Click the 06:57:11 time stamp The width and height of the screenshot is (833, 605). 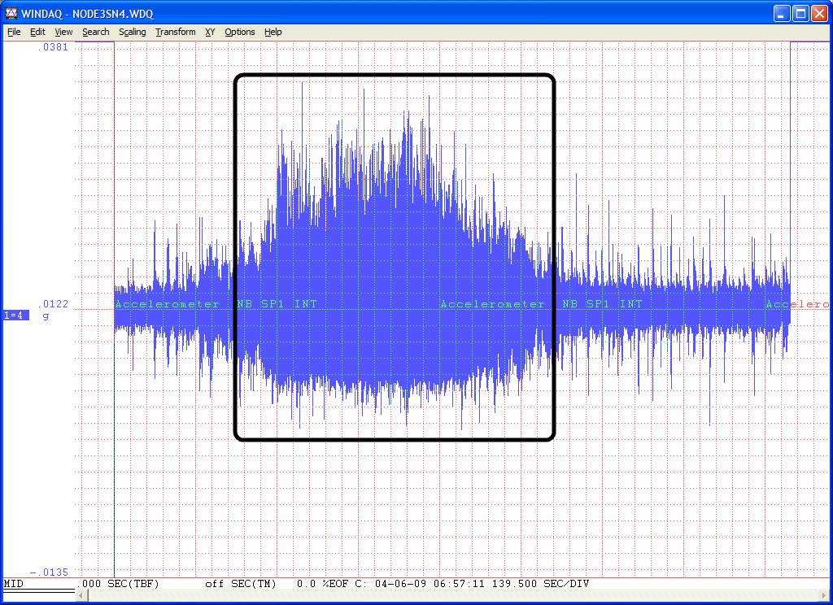pyautogui.click(x=459, y=584)
